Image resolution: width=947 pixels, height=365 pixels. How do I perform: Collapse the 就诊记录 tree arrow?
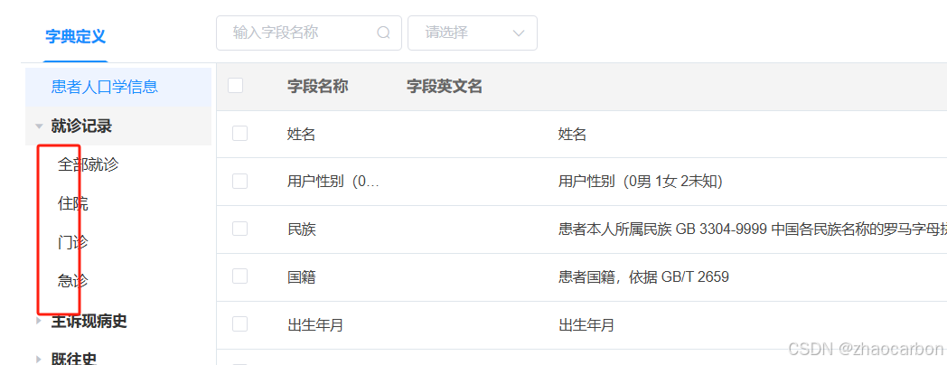39,126
